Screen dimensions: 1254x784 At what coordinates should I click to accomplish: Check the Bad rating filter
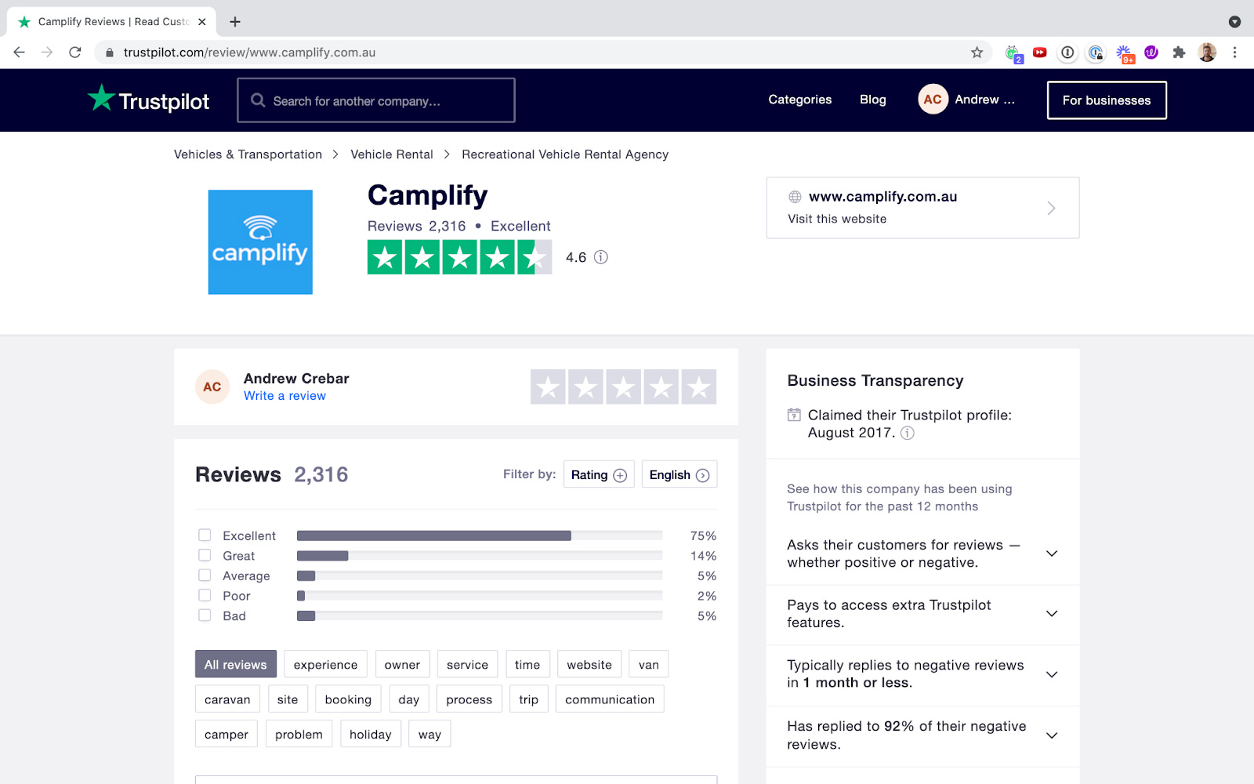(205, 615)
